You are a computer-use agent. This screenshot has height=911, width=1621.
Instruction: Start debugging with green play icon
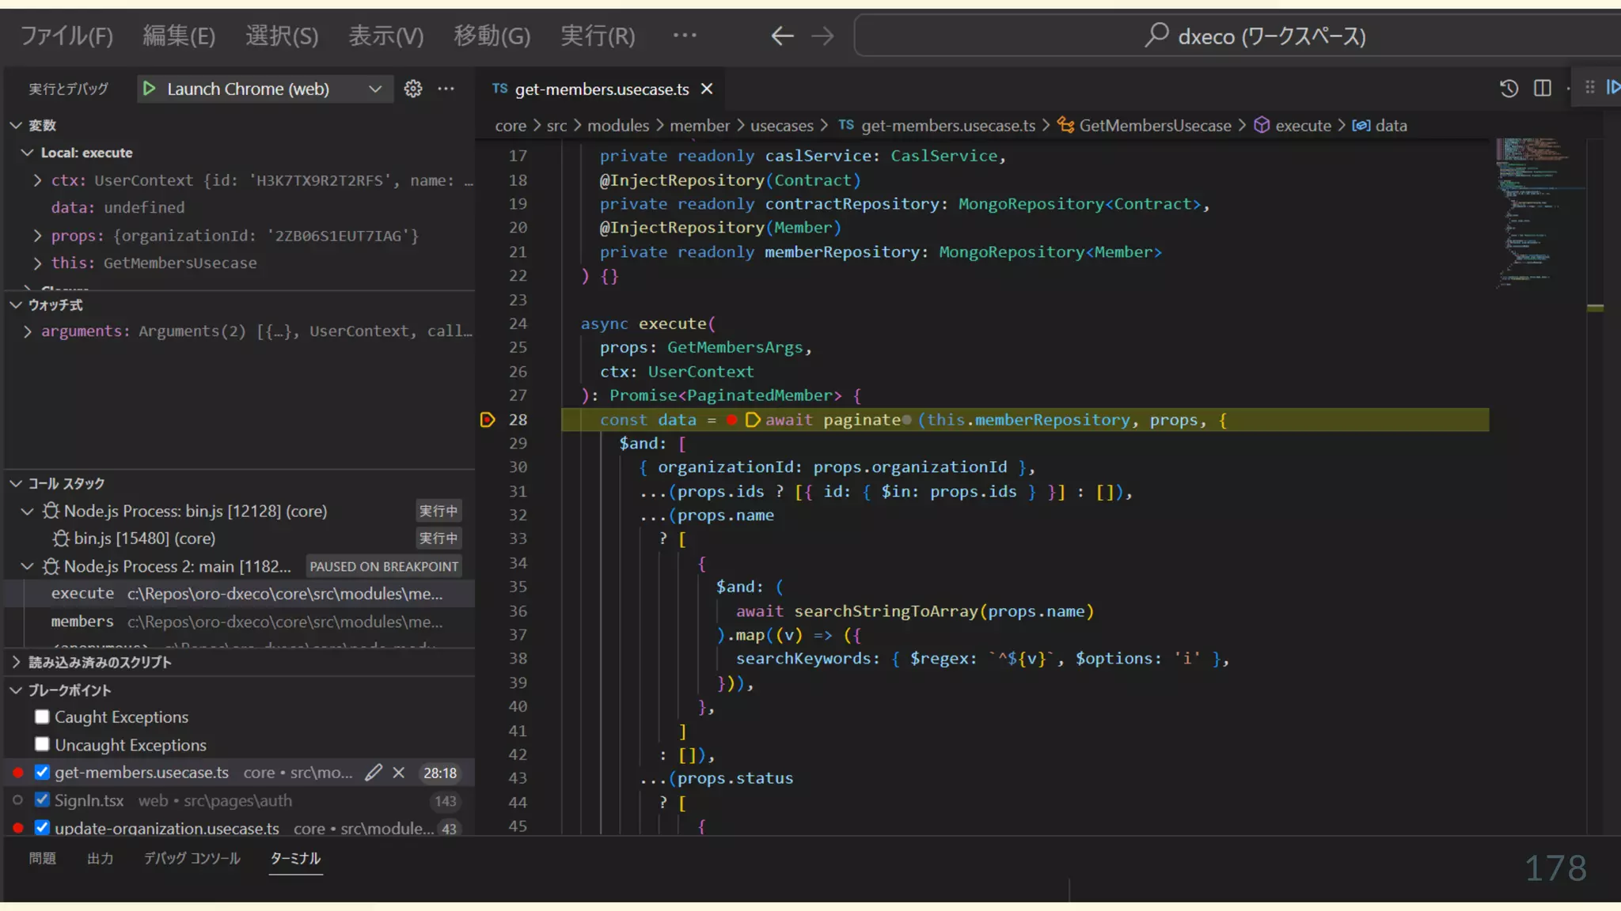[149, 89]
